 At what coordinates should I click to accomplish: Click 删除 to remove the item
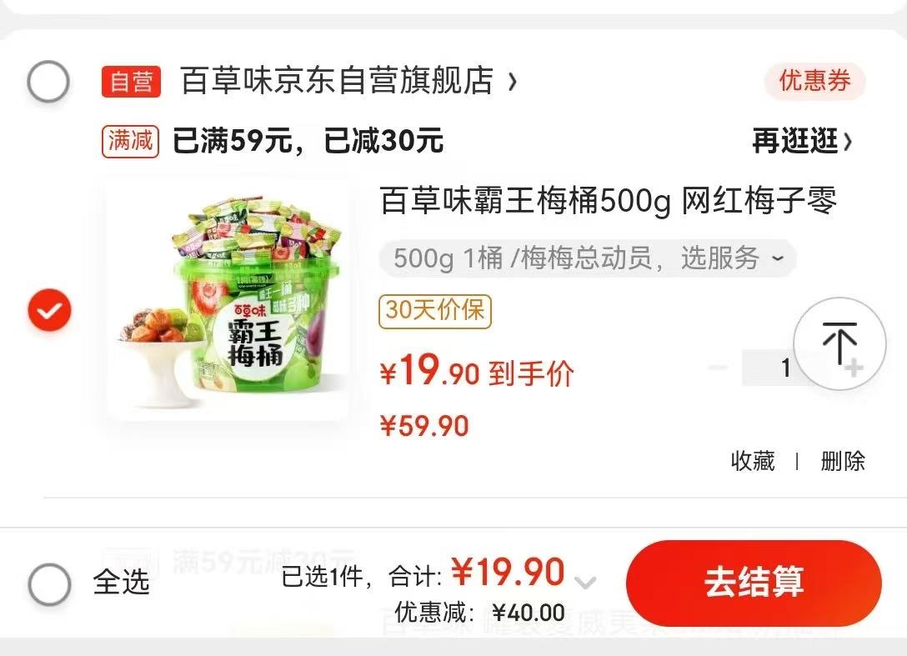[x=843, y=461]
